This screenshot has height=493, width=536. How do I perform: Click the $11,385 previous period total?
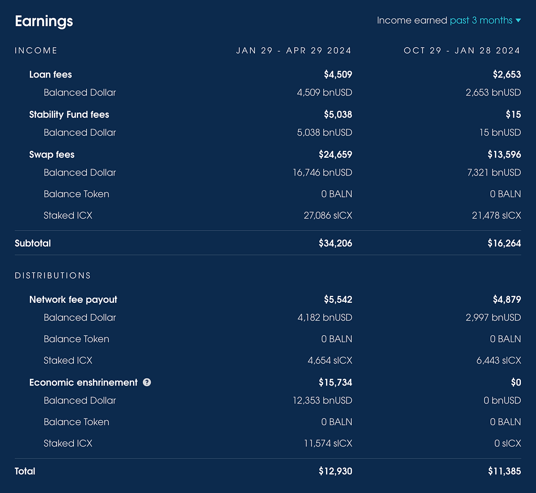(505, 471)
